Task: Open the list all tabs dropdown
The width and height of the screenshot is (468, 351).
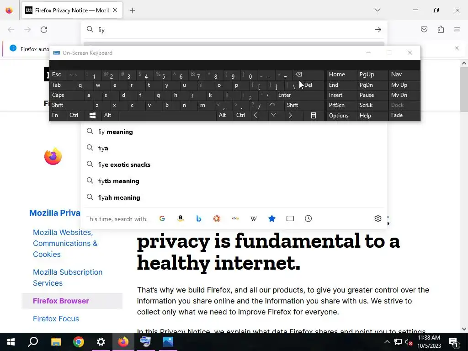Action: coord(377,10)
